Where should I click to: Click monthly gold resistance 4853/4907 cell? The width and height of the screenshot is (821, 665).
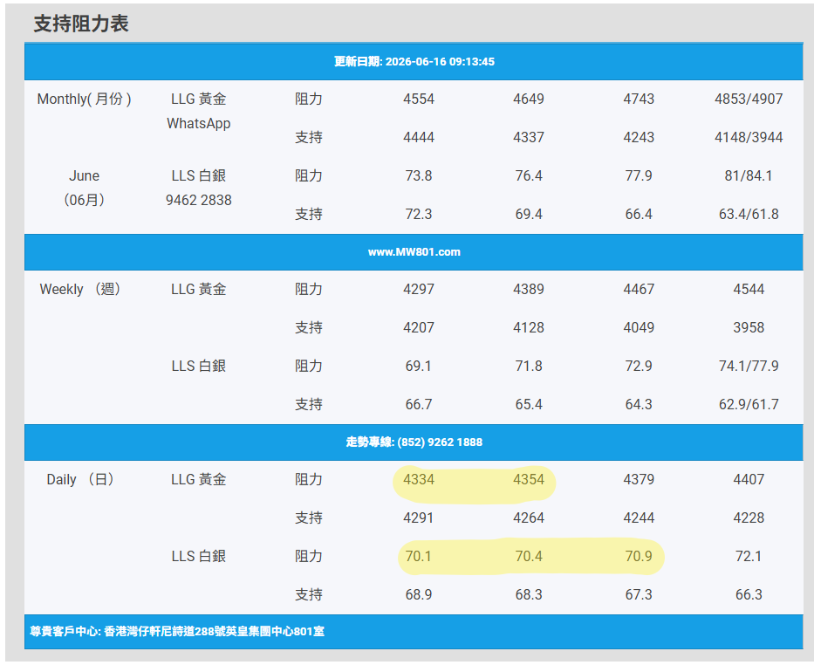(x=749, y=99)
